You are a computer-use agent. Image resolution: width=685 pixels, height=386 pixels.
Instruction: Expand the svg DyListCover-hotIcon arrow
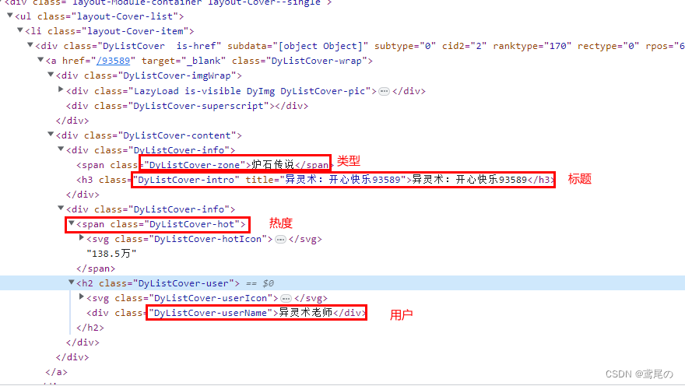tap(81, 238)
